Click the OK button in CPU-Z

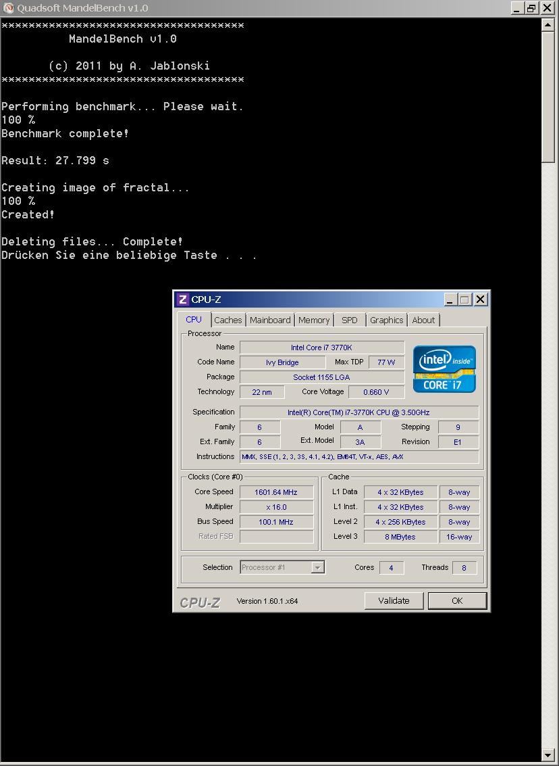click(457, 601)
